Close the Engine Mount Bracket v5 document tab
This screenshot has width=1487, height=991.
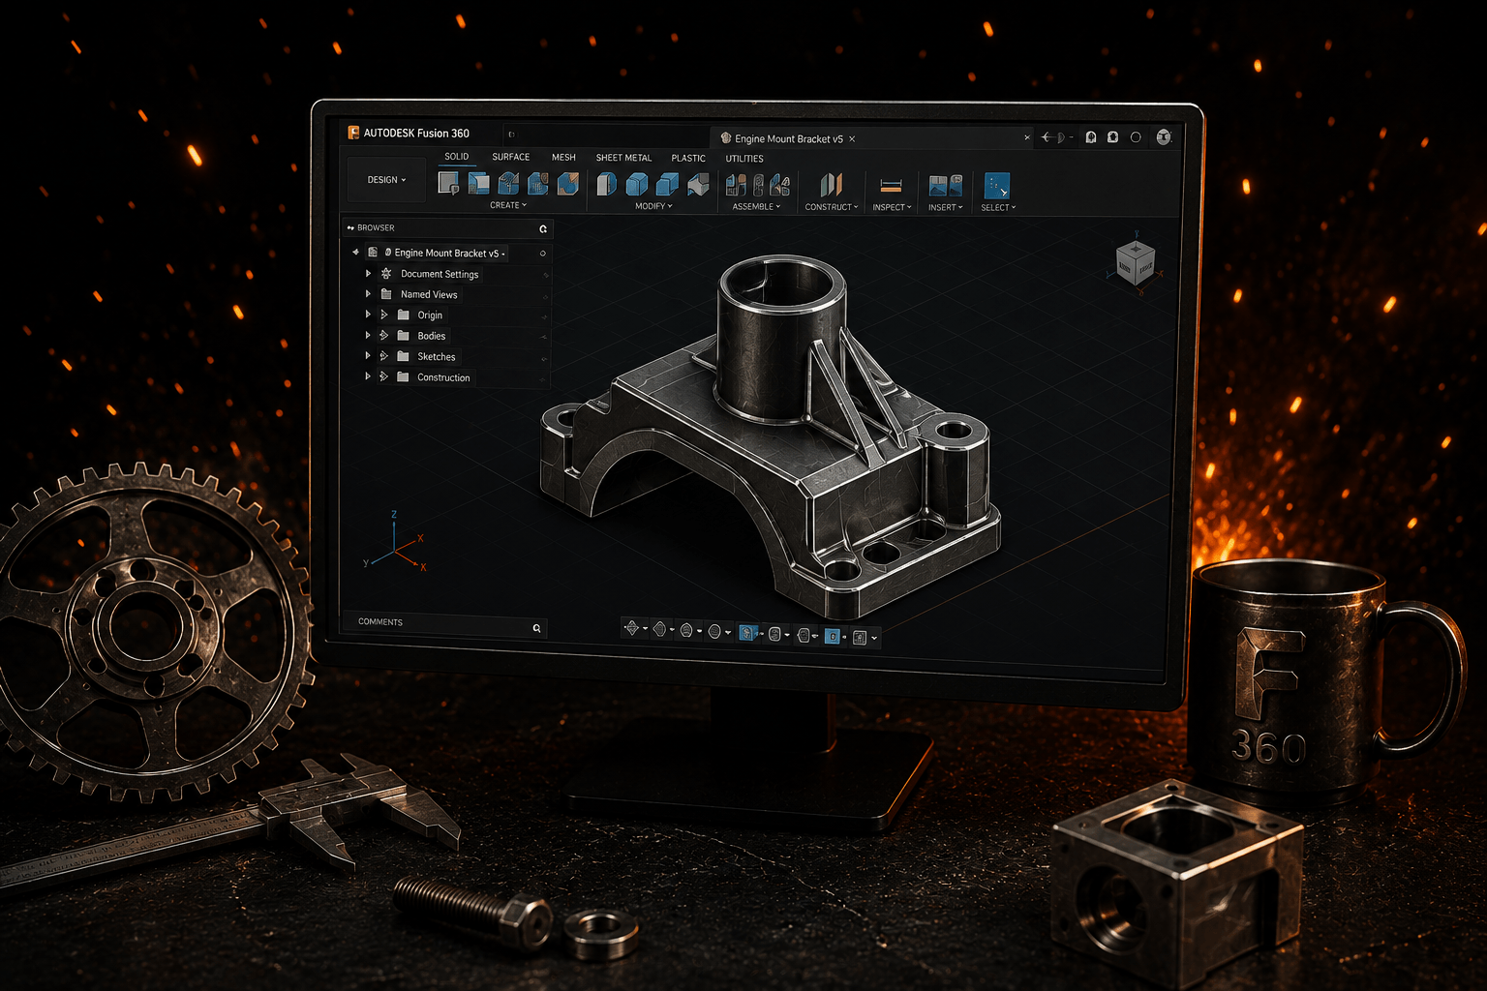pos(852,139)
